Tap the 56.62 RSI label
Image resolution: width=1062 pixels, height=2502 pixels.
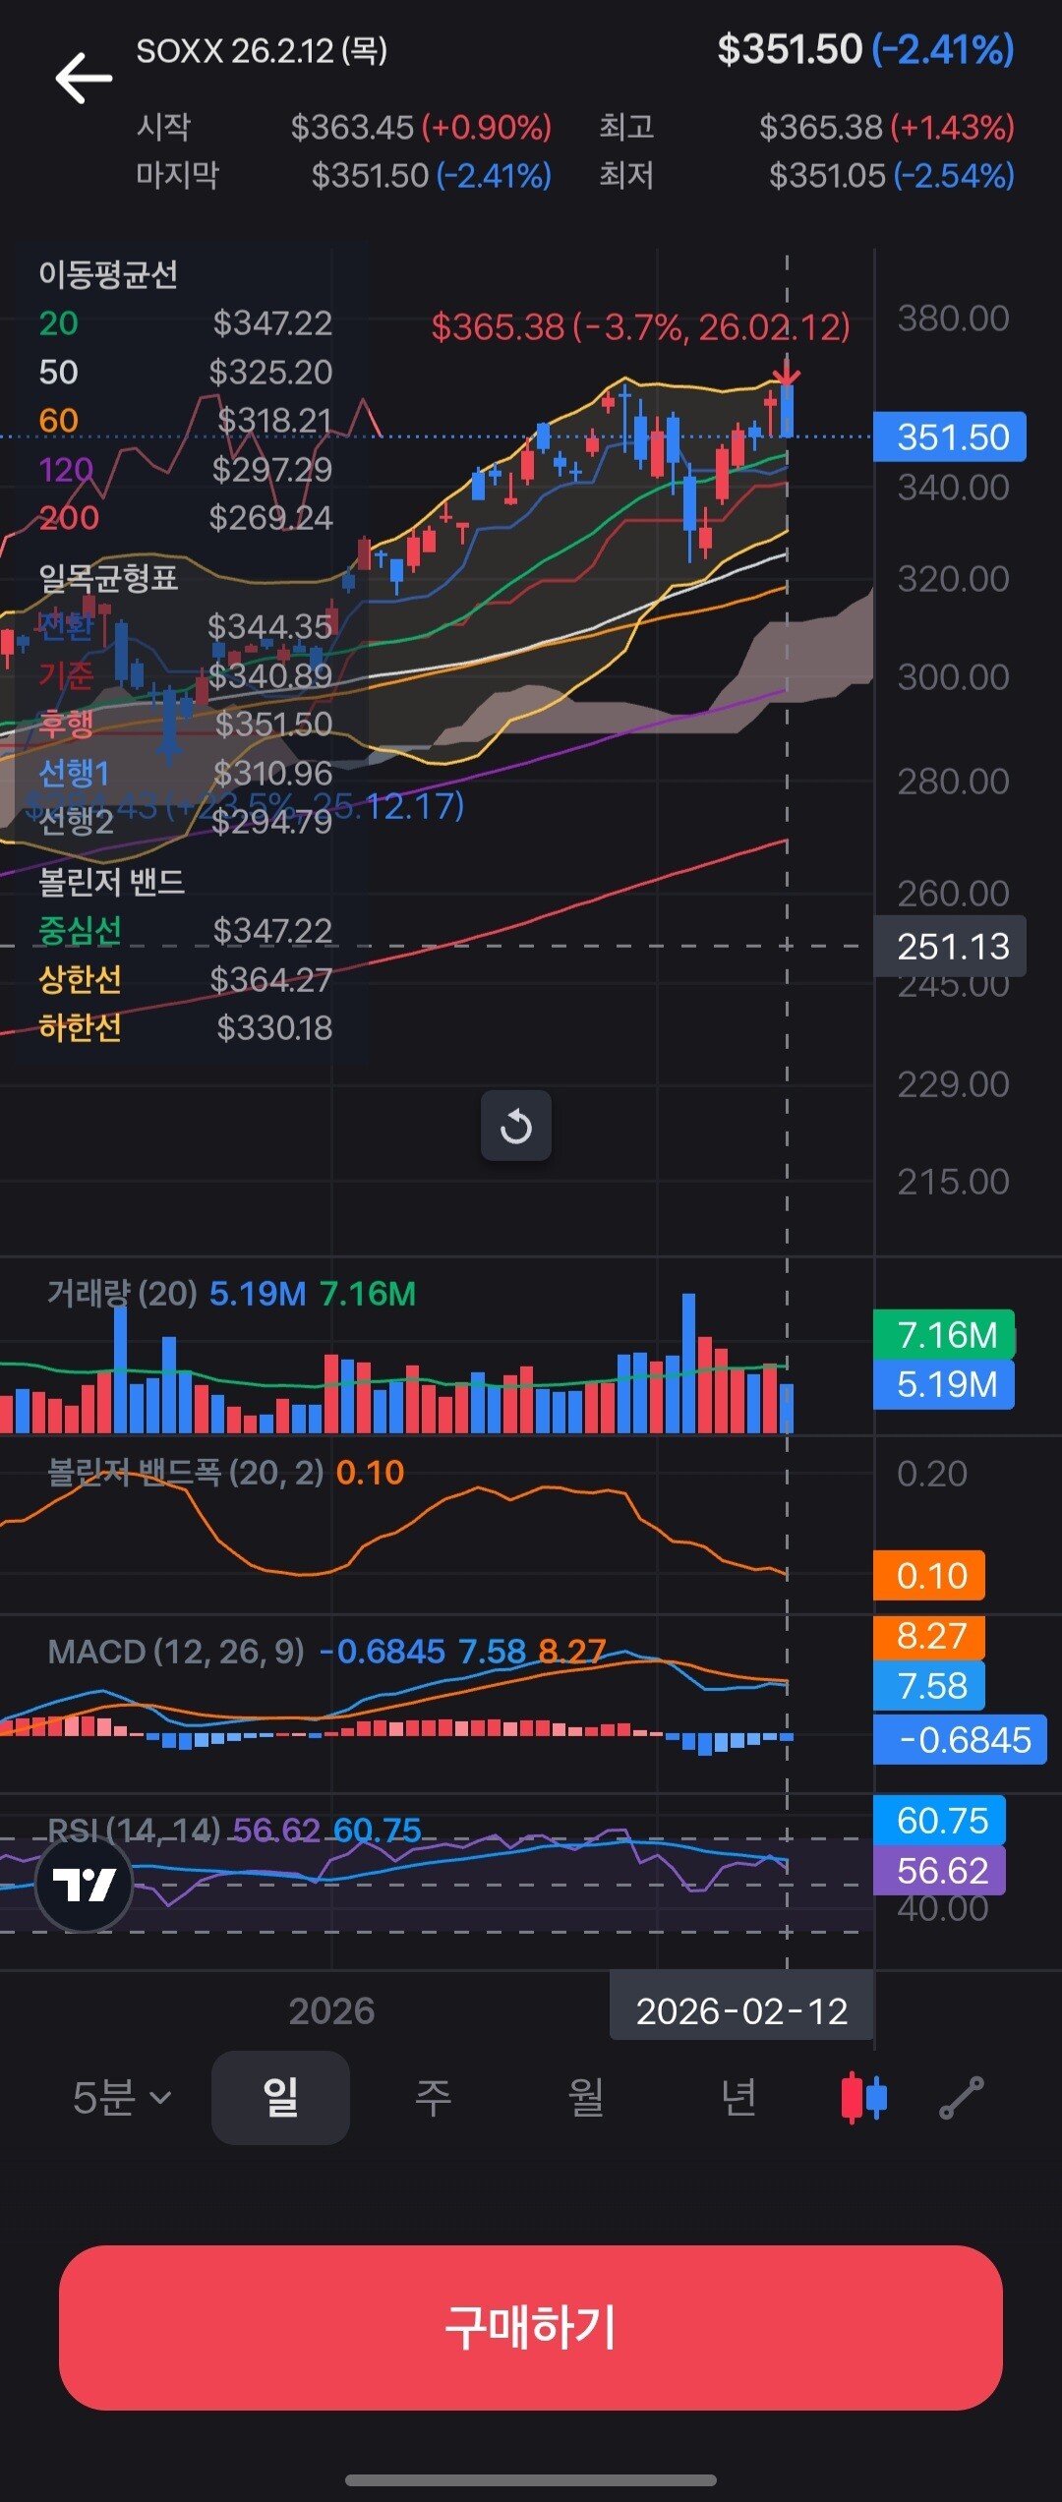(x=939, y=1869)
